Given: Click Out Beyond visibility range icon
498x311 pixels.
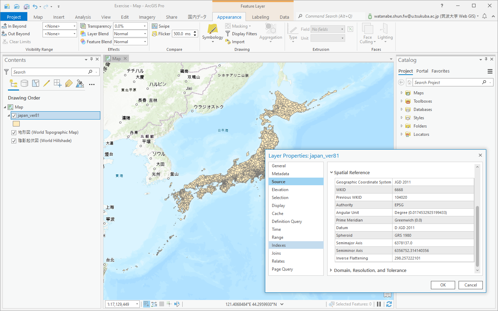Looking at the screenshot, I should [x=4, y=34].
